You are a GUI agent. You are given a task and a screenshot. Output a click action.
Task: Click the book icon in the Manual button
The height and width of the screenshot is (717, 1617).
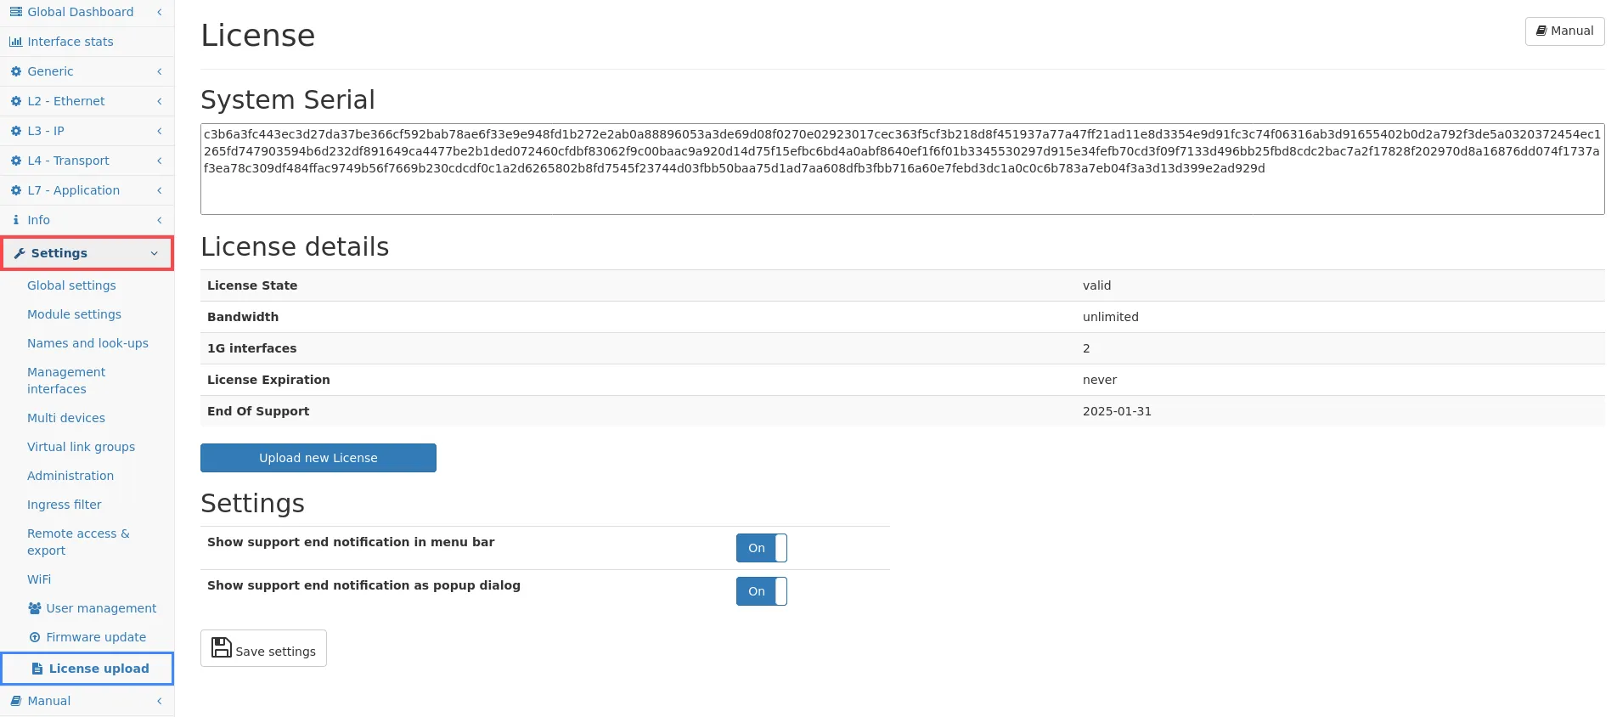[x=1541, y=31]
